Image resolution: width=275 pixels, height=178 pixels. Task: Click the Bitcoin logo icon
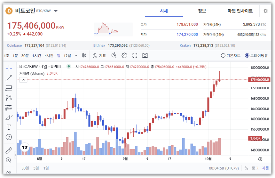click(9, 11)
